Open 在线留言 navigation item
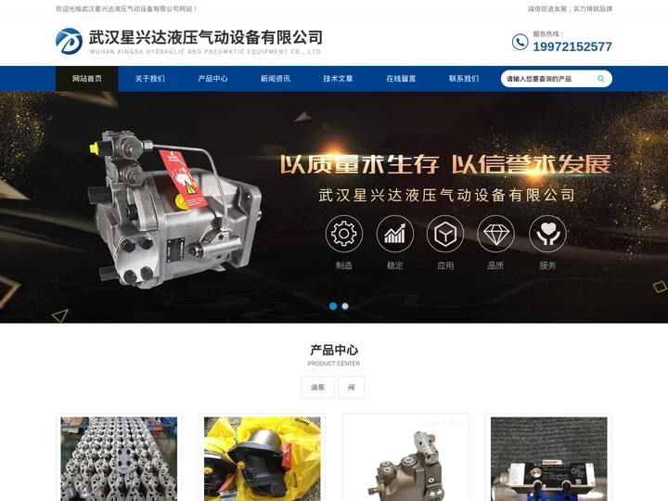 pyautogui.click(x=401, y=79)
